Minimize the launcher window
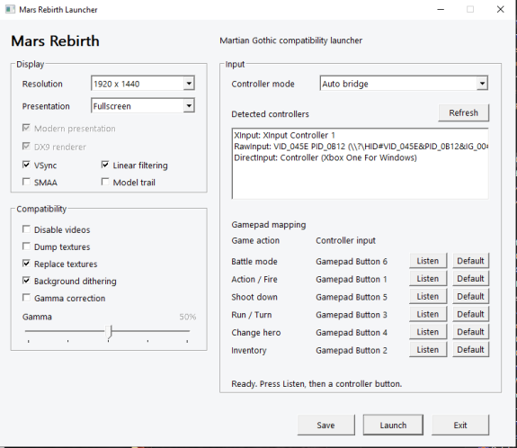Image resolution: width=517 pixels, height=448 pixels. pos(441,9)
